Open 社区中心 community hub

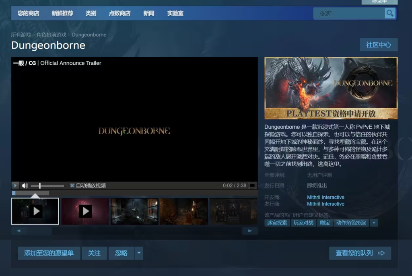[379, 45]
